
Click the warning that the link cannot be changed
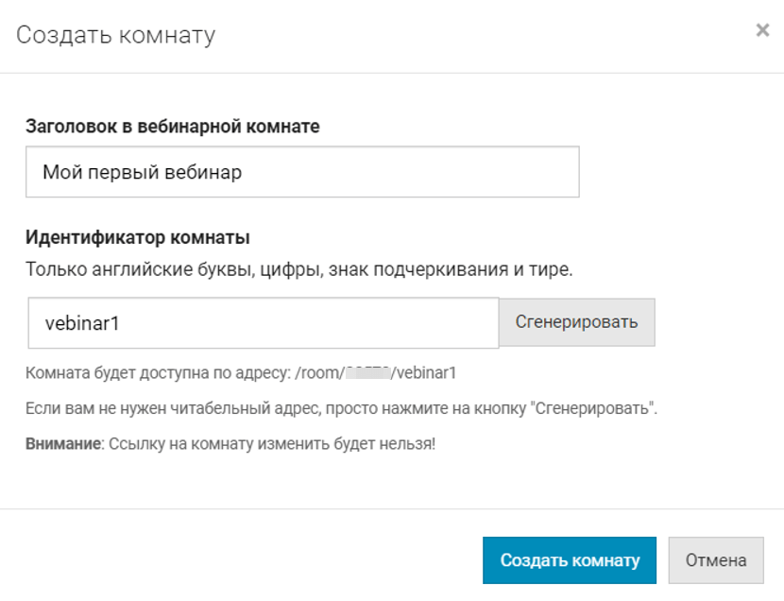272,442
